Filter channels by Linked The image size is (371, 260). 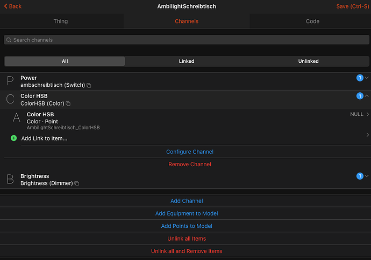(187, 61)
